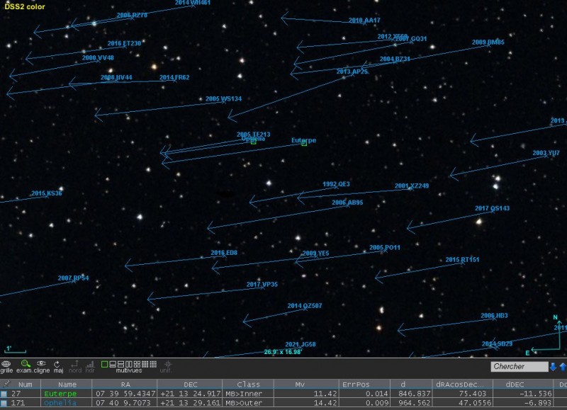The width and height of the screenshot is (567, 410).
Task: Click the pin icon in table header
Action: pyautogui.click(x=6, y=384)
